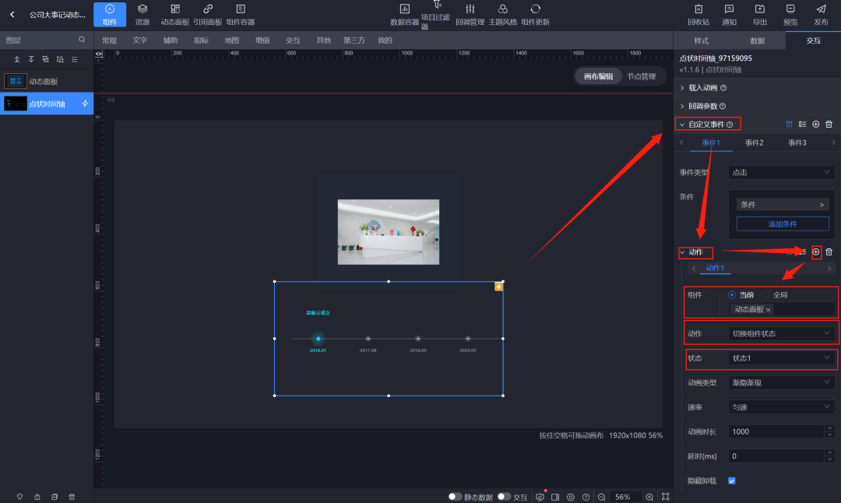Click the 添加条件 button

coord(783,224)
